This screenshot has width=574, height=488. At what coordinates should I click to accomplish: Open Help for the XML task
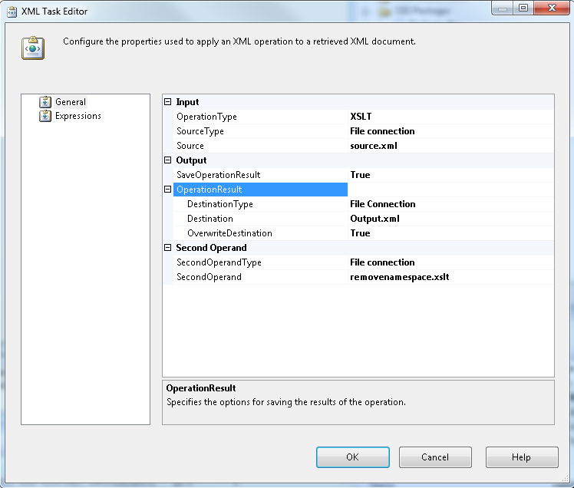pos(522,457)
